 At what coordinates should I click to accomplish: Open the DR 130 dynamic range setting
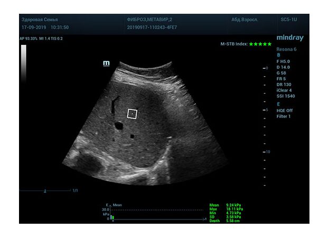click(x=284, y=85)
